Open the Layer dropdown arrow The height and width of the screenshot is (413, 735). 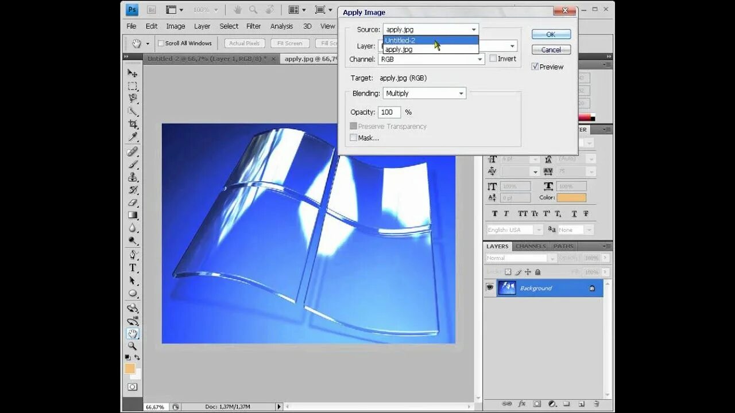click(512, 46)
